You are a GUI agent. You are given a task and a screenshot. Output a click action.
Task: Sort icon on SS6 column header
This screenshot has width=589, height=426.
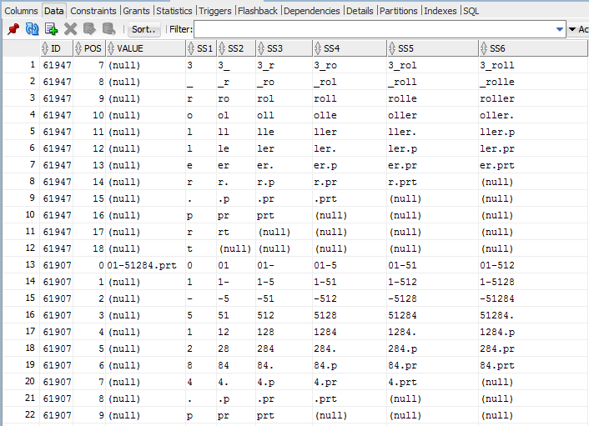point(484,48)
